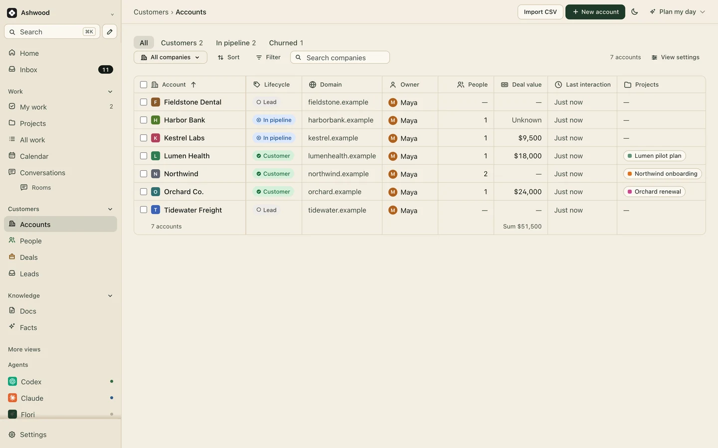Select the Harbor Bank row checkbox
The image size is (718, 448).
[x=144, y=120]
